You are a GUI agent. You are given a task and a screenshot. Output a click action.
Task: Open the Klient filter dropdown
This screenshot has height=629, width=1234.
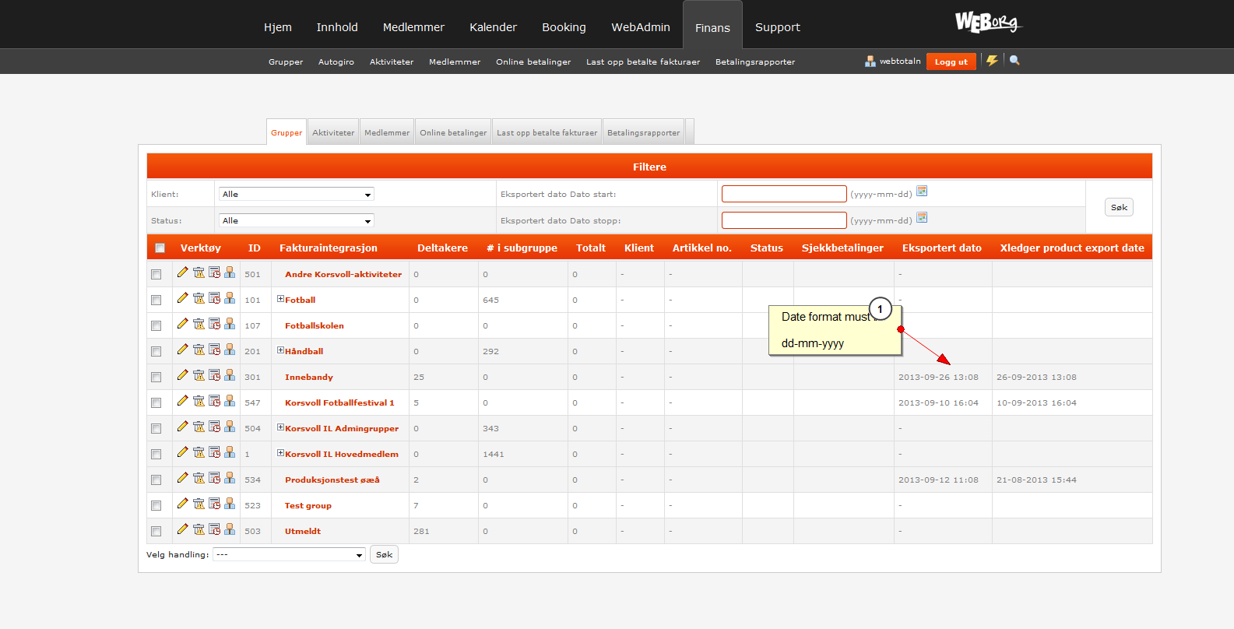296,195
